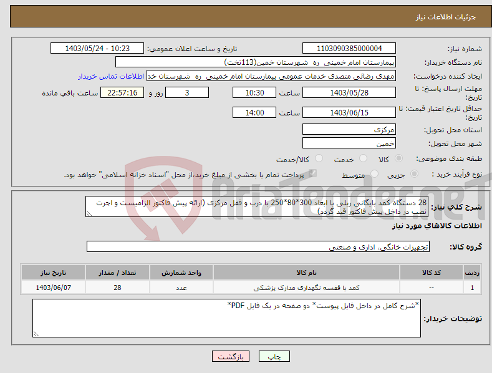This screenshot has height=373, width=492.
Task: Click the general need description textarea
Action: coord(257,206)
